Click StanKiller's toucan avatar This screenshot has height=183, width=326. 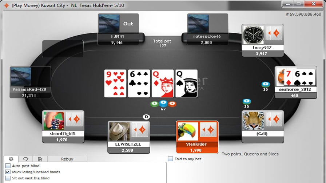(x=188, y=131)
